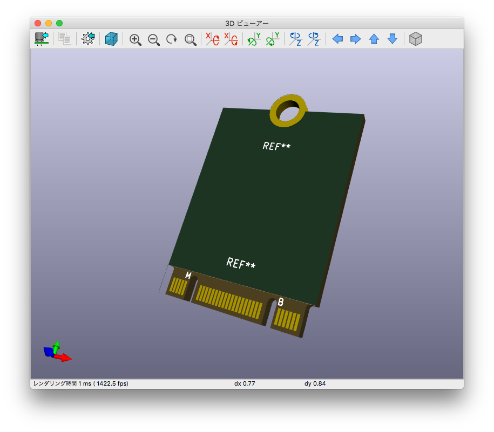
Task: Rotate Z counterclockwise with second Z icon
Action: [314, 39]
